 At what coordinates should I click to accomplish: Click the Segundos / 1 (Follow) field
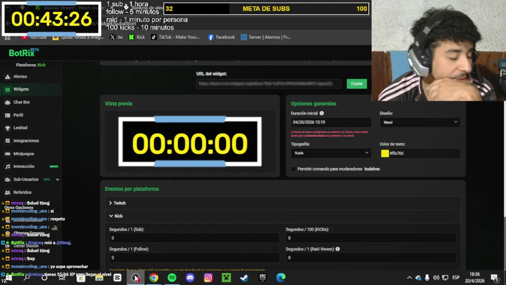pos(194,258)
